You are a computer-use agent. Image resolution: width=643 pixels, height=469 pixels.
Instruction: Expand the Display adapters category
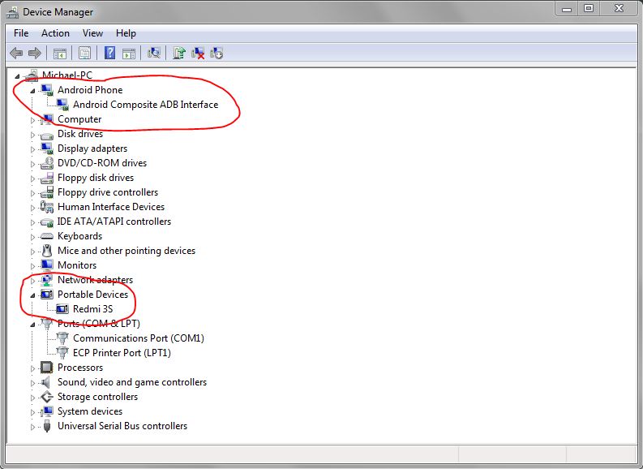(33, 148)
